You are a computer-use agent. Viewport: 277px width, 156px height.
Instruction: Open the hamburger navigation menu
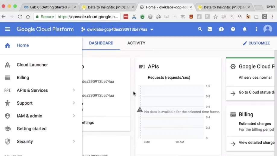pos(8,29)
